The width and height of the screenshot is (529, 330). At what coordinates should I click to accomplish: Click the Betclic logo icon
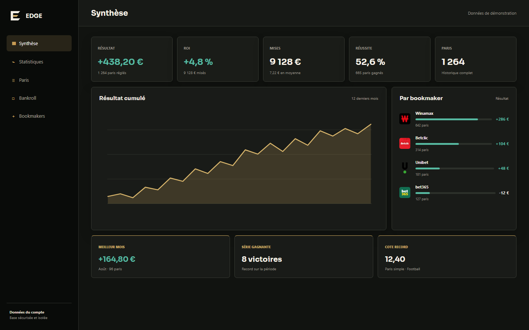click(x=405, y=143)
